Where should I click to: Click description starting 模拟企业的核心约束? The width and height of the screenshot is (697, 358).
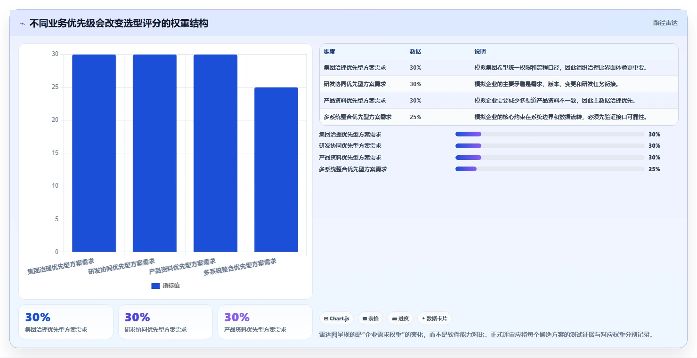(560, 117)
